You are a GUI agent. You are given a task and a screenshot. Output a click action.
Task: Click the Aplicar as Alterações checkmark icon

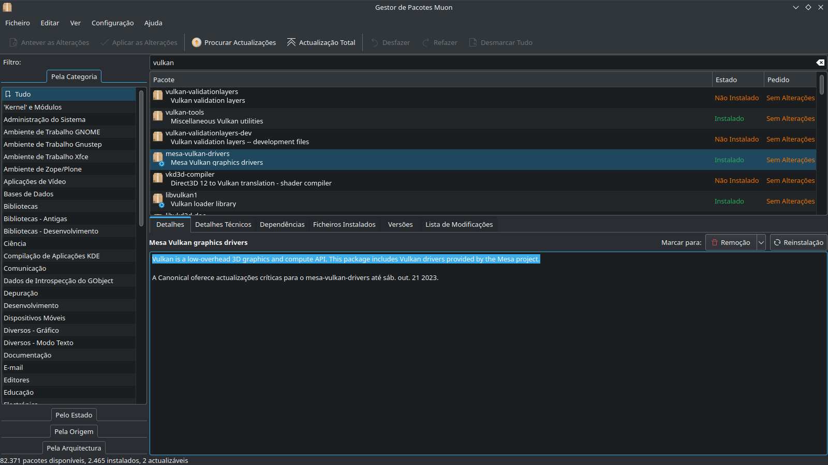coord(105,42)
